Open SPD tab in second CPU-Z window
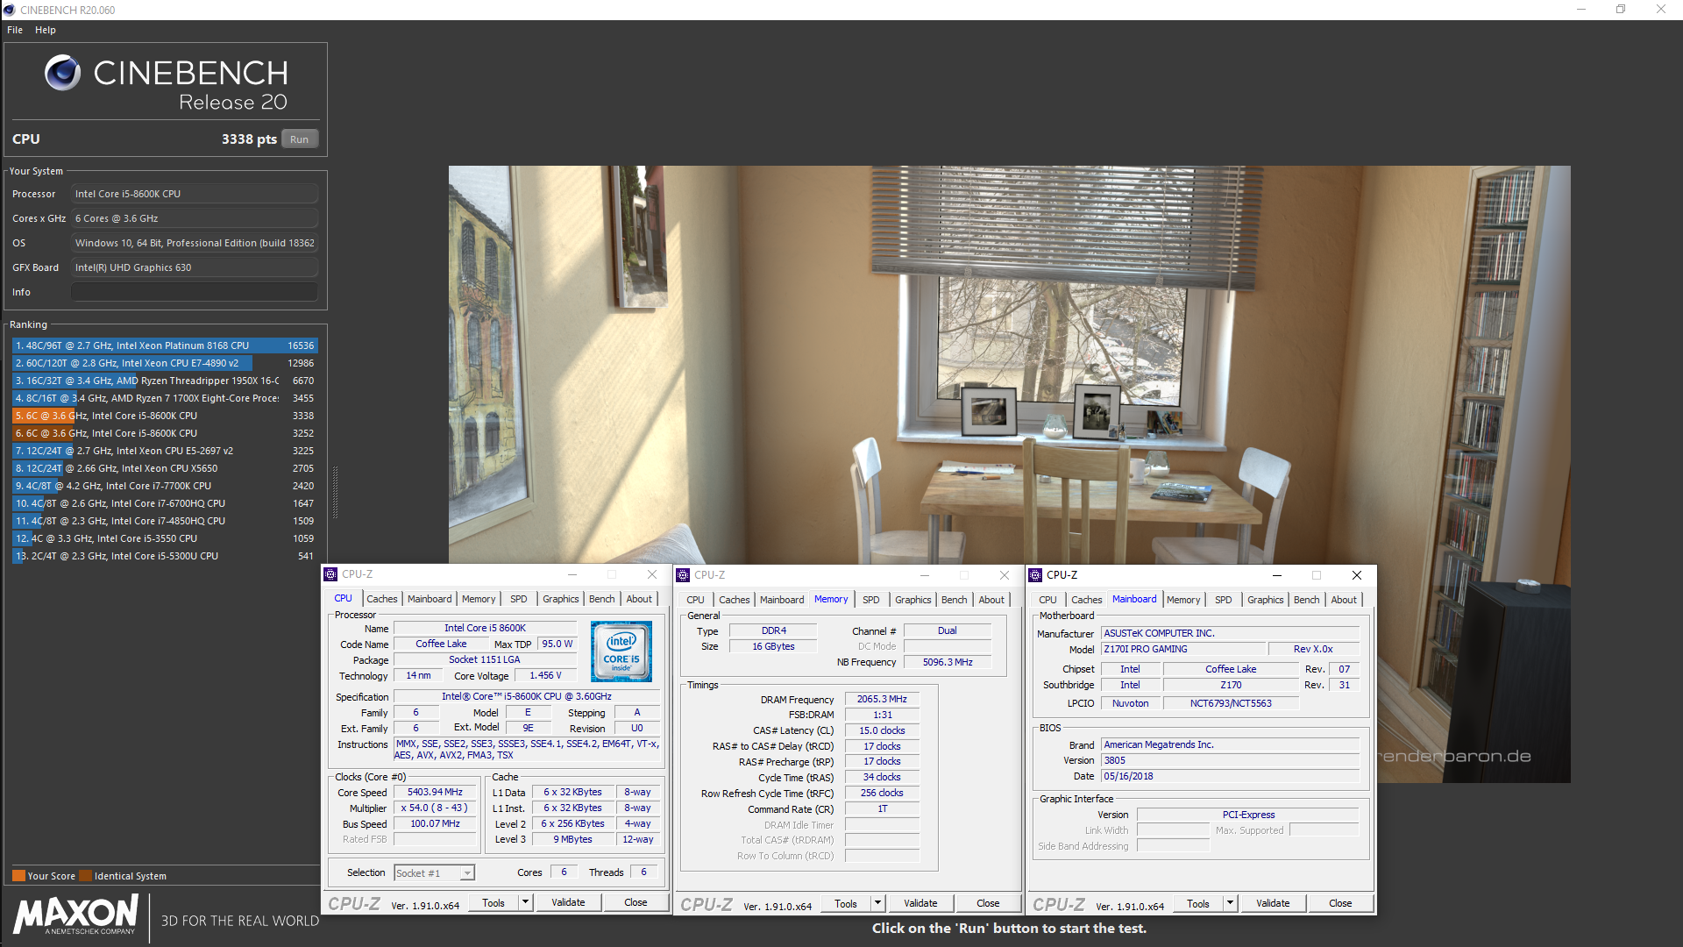1683x947 pixels. pyautogui.click(x=870, y=600)
